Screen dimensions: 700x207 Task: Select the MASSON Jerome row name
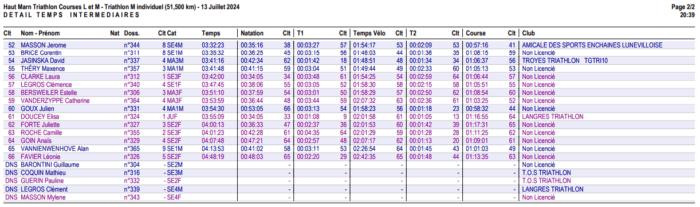pyautogui.click(x=44, y=45)
